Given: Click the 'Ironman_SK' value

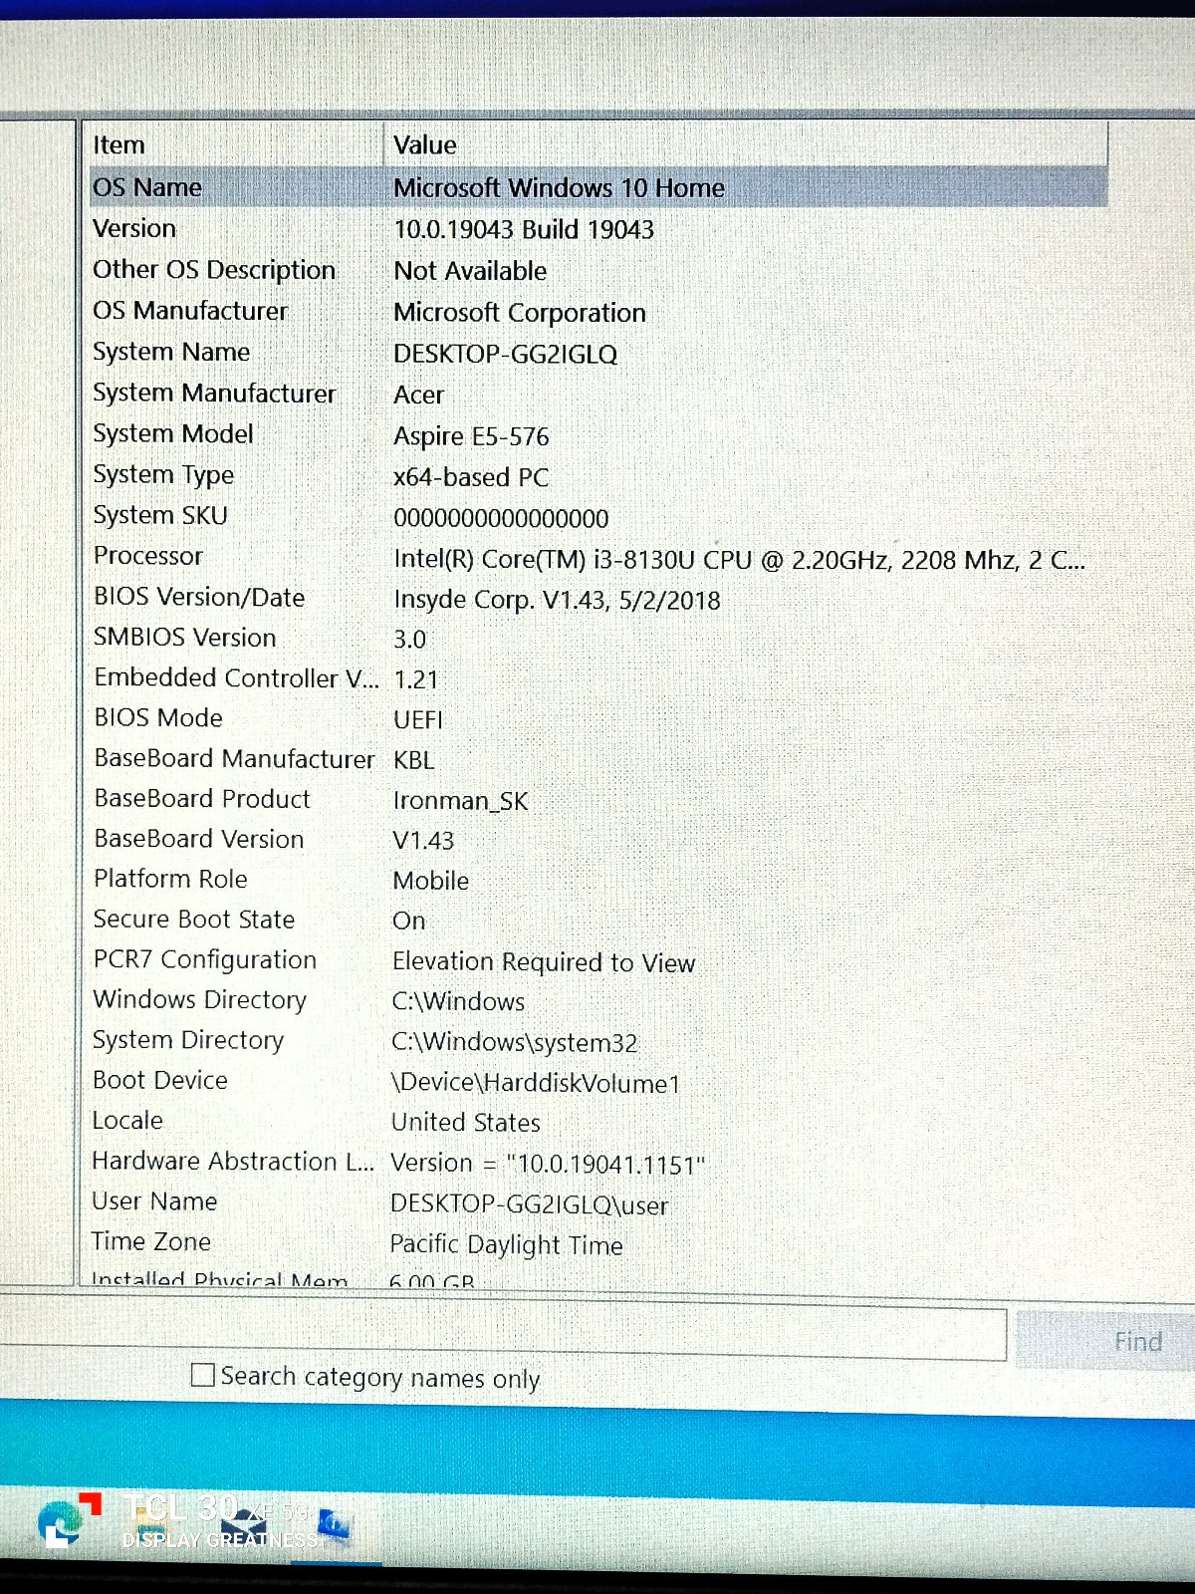Looking at the screenshot, I should click(460, 801).
